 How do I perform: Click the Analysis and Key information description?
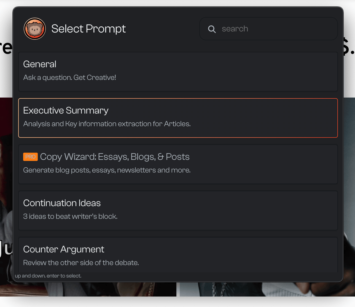click(x=107, y=124)
